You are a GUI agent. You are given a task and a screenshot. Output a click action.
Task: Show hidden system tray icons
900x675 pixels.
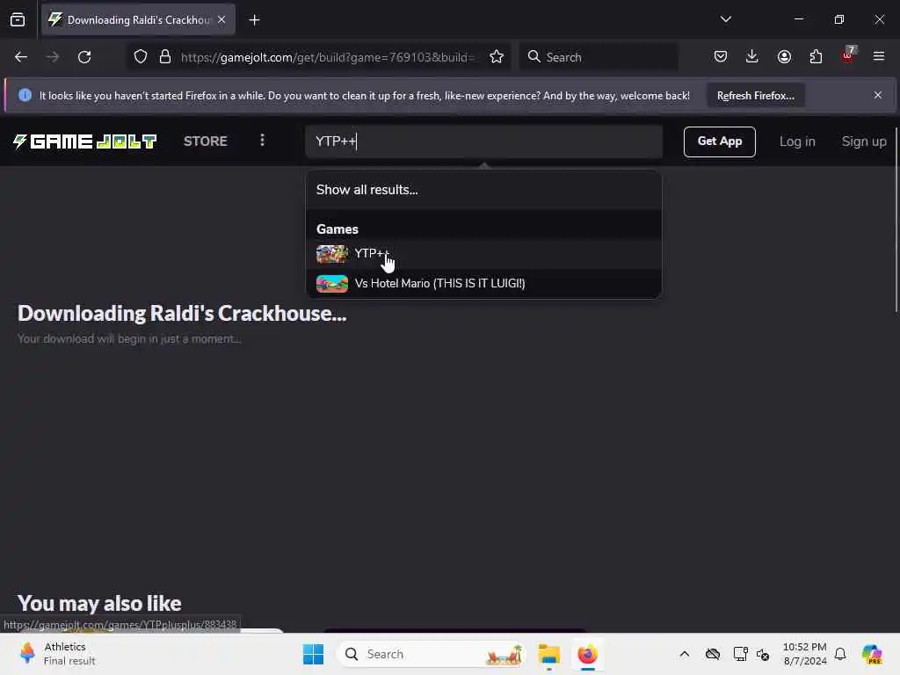pyautogui.click(x=684, y=654)
